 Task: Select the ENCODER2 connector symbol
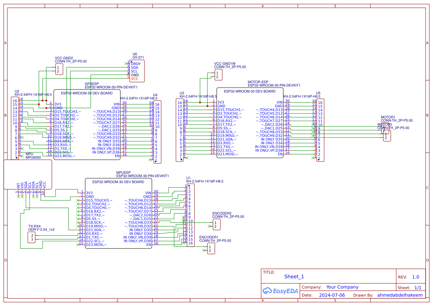216,224
